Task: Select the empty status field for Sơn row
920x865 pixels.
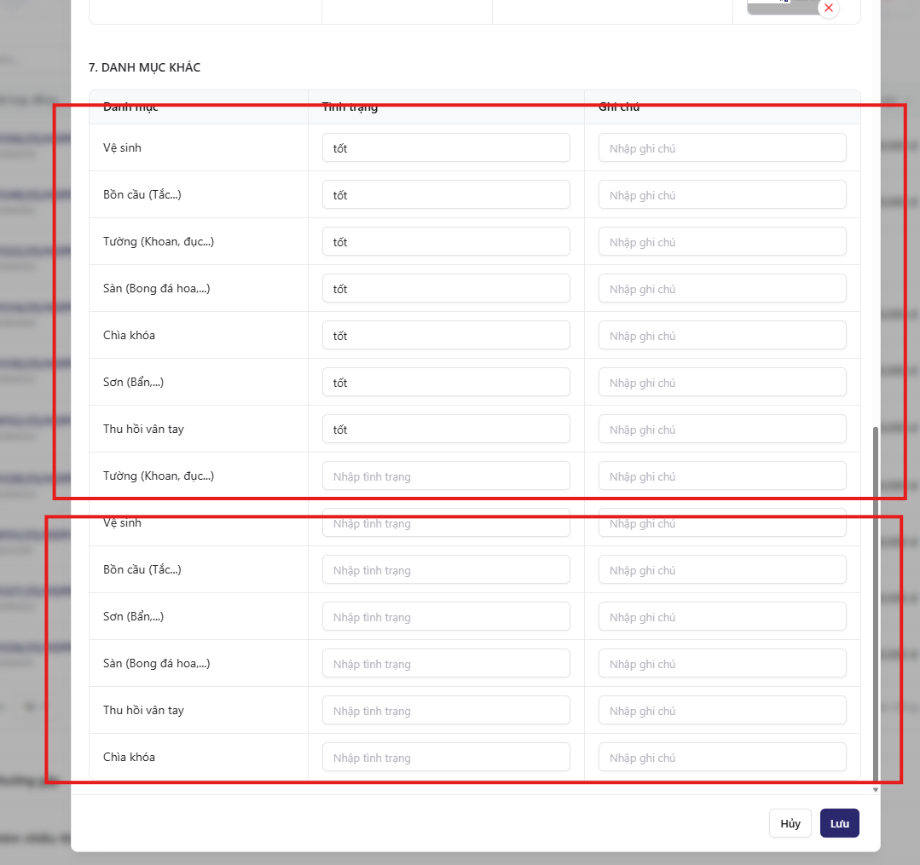Action: 446,617
